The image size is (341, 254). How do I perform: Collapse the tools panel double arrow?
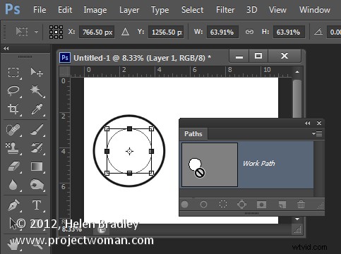(x=6, y=49)
